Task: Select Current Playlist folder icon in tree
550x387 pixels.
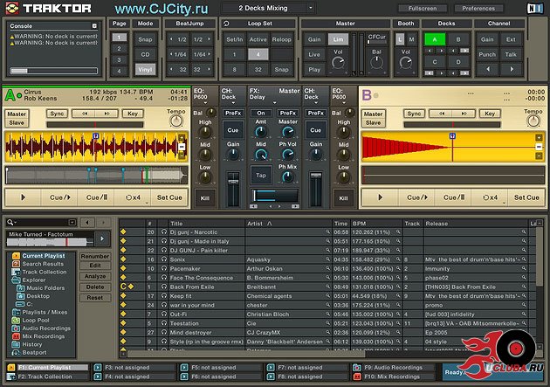Action: click(16, 256)
